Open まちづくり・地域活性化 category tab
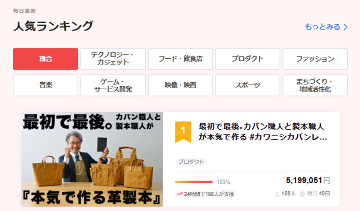The width and height of the screenshot is (360, 211). 315,85
